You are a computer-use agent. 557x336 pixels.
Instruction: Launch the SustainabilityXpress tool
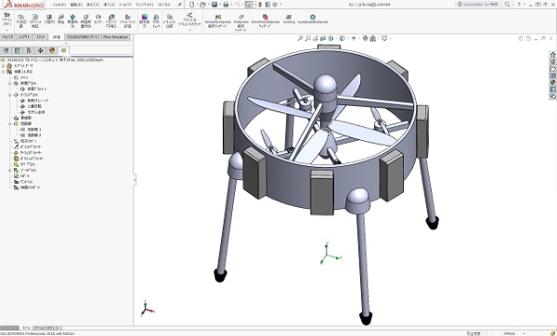(x=313, y=19)
